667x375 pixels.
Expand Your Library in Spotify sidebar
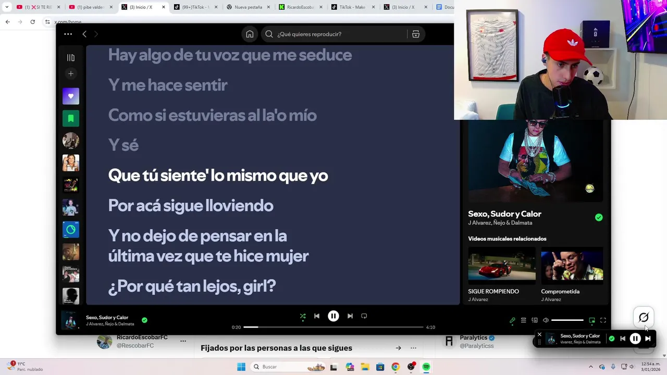coord(71,58)
